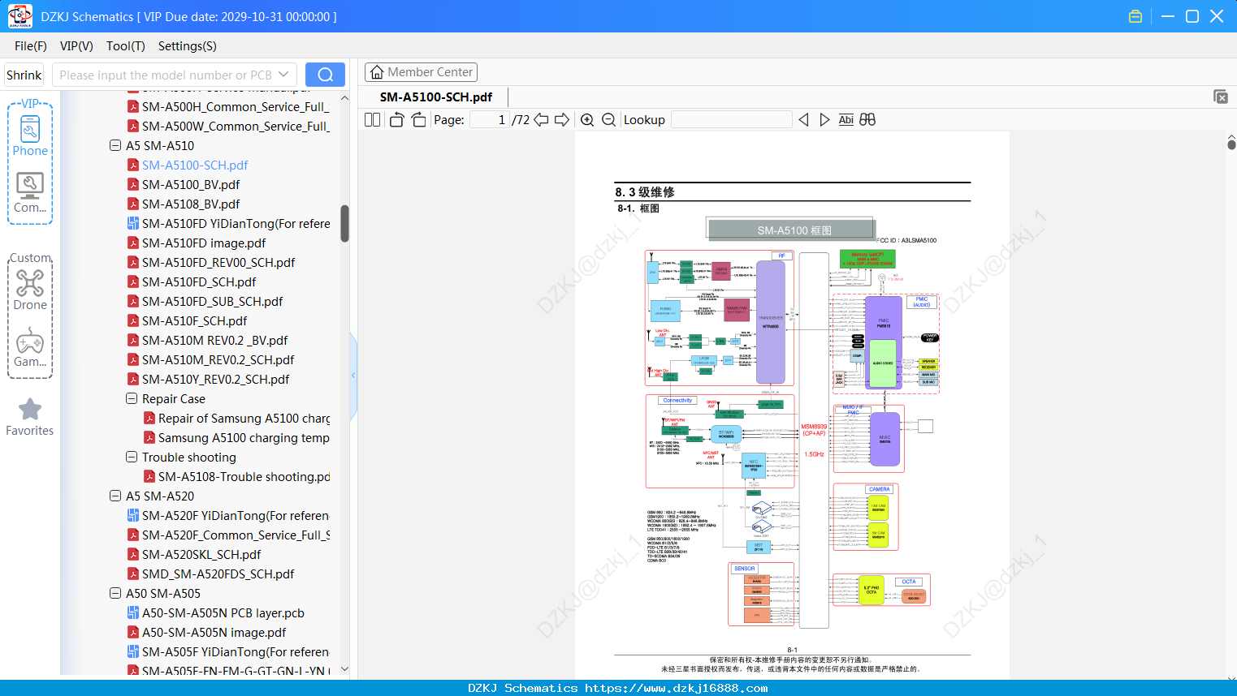
Task: Collapse the Trouble shooting folder
Action: pos(132,458)
